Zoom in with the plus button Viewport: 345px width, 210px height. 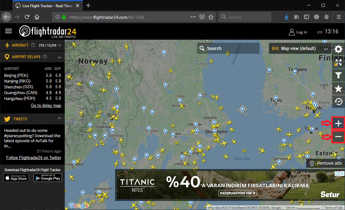pyautogui.click(x=338, y=123)
